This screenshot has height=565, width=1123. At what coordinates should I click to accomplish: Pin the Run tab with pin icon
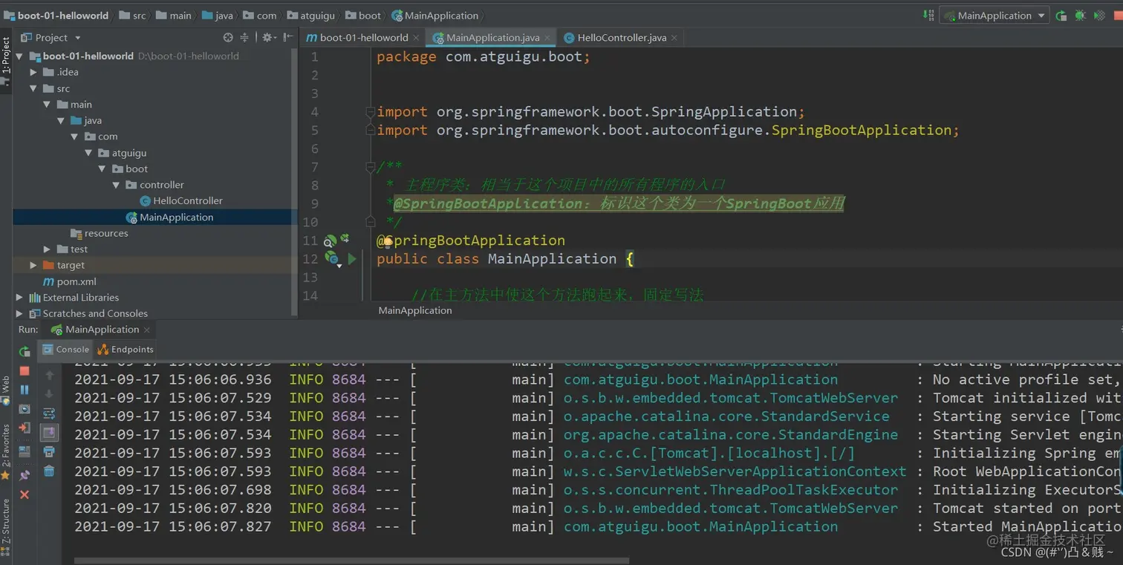coord(25,474)
